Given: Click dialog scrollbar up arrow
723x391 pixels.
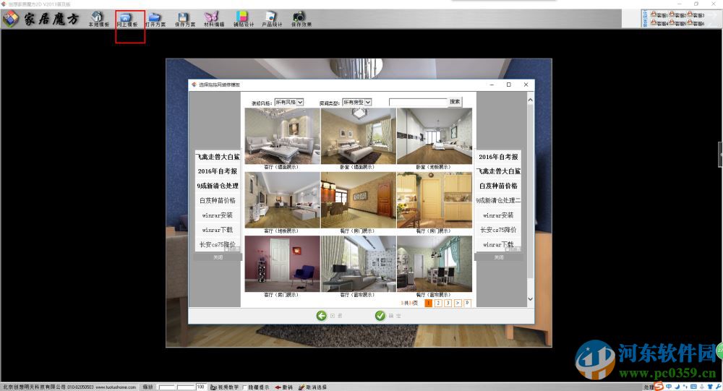Looking at the screenshot, I should tap(530, 100).
